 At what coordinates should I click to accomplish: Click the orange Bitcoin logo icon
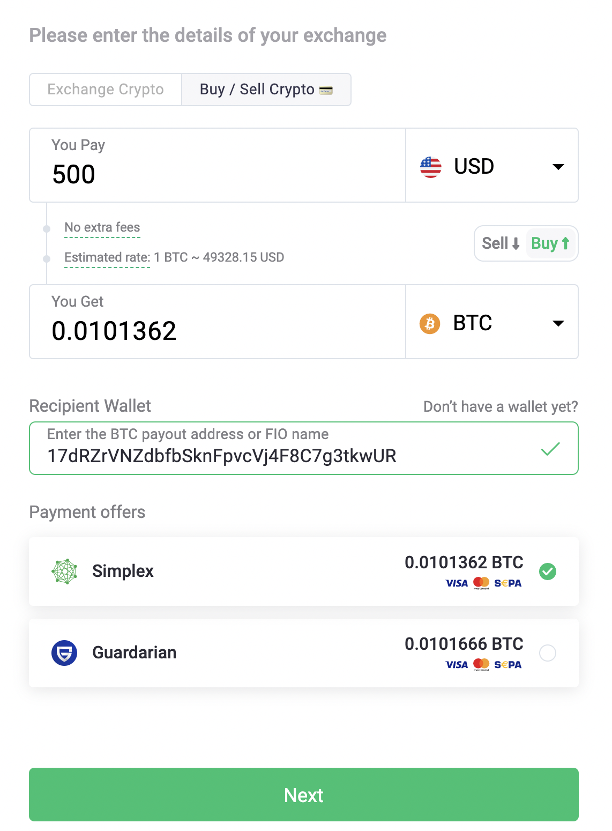429,323
